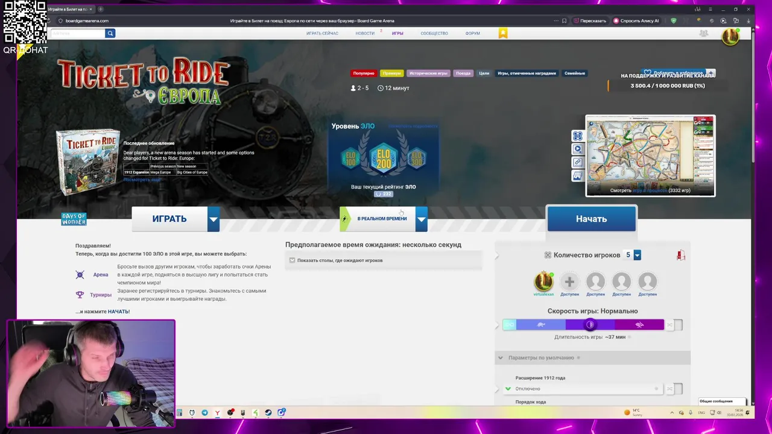Screen dimensions: 772x434
Task: Click the yellow bookmark ribbon icon in header
Action: click(503, 33)
